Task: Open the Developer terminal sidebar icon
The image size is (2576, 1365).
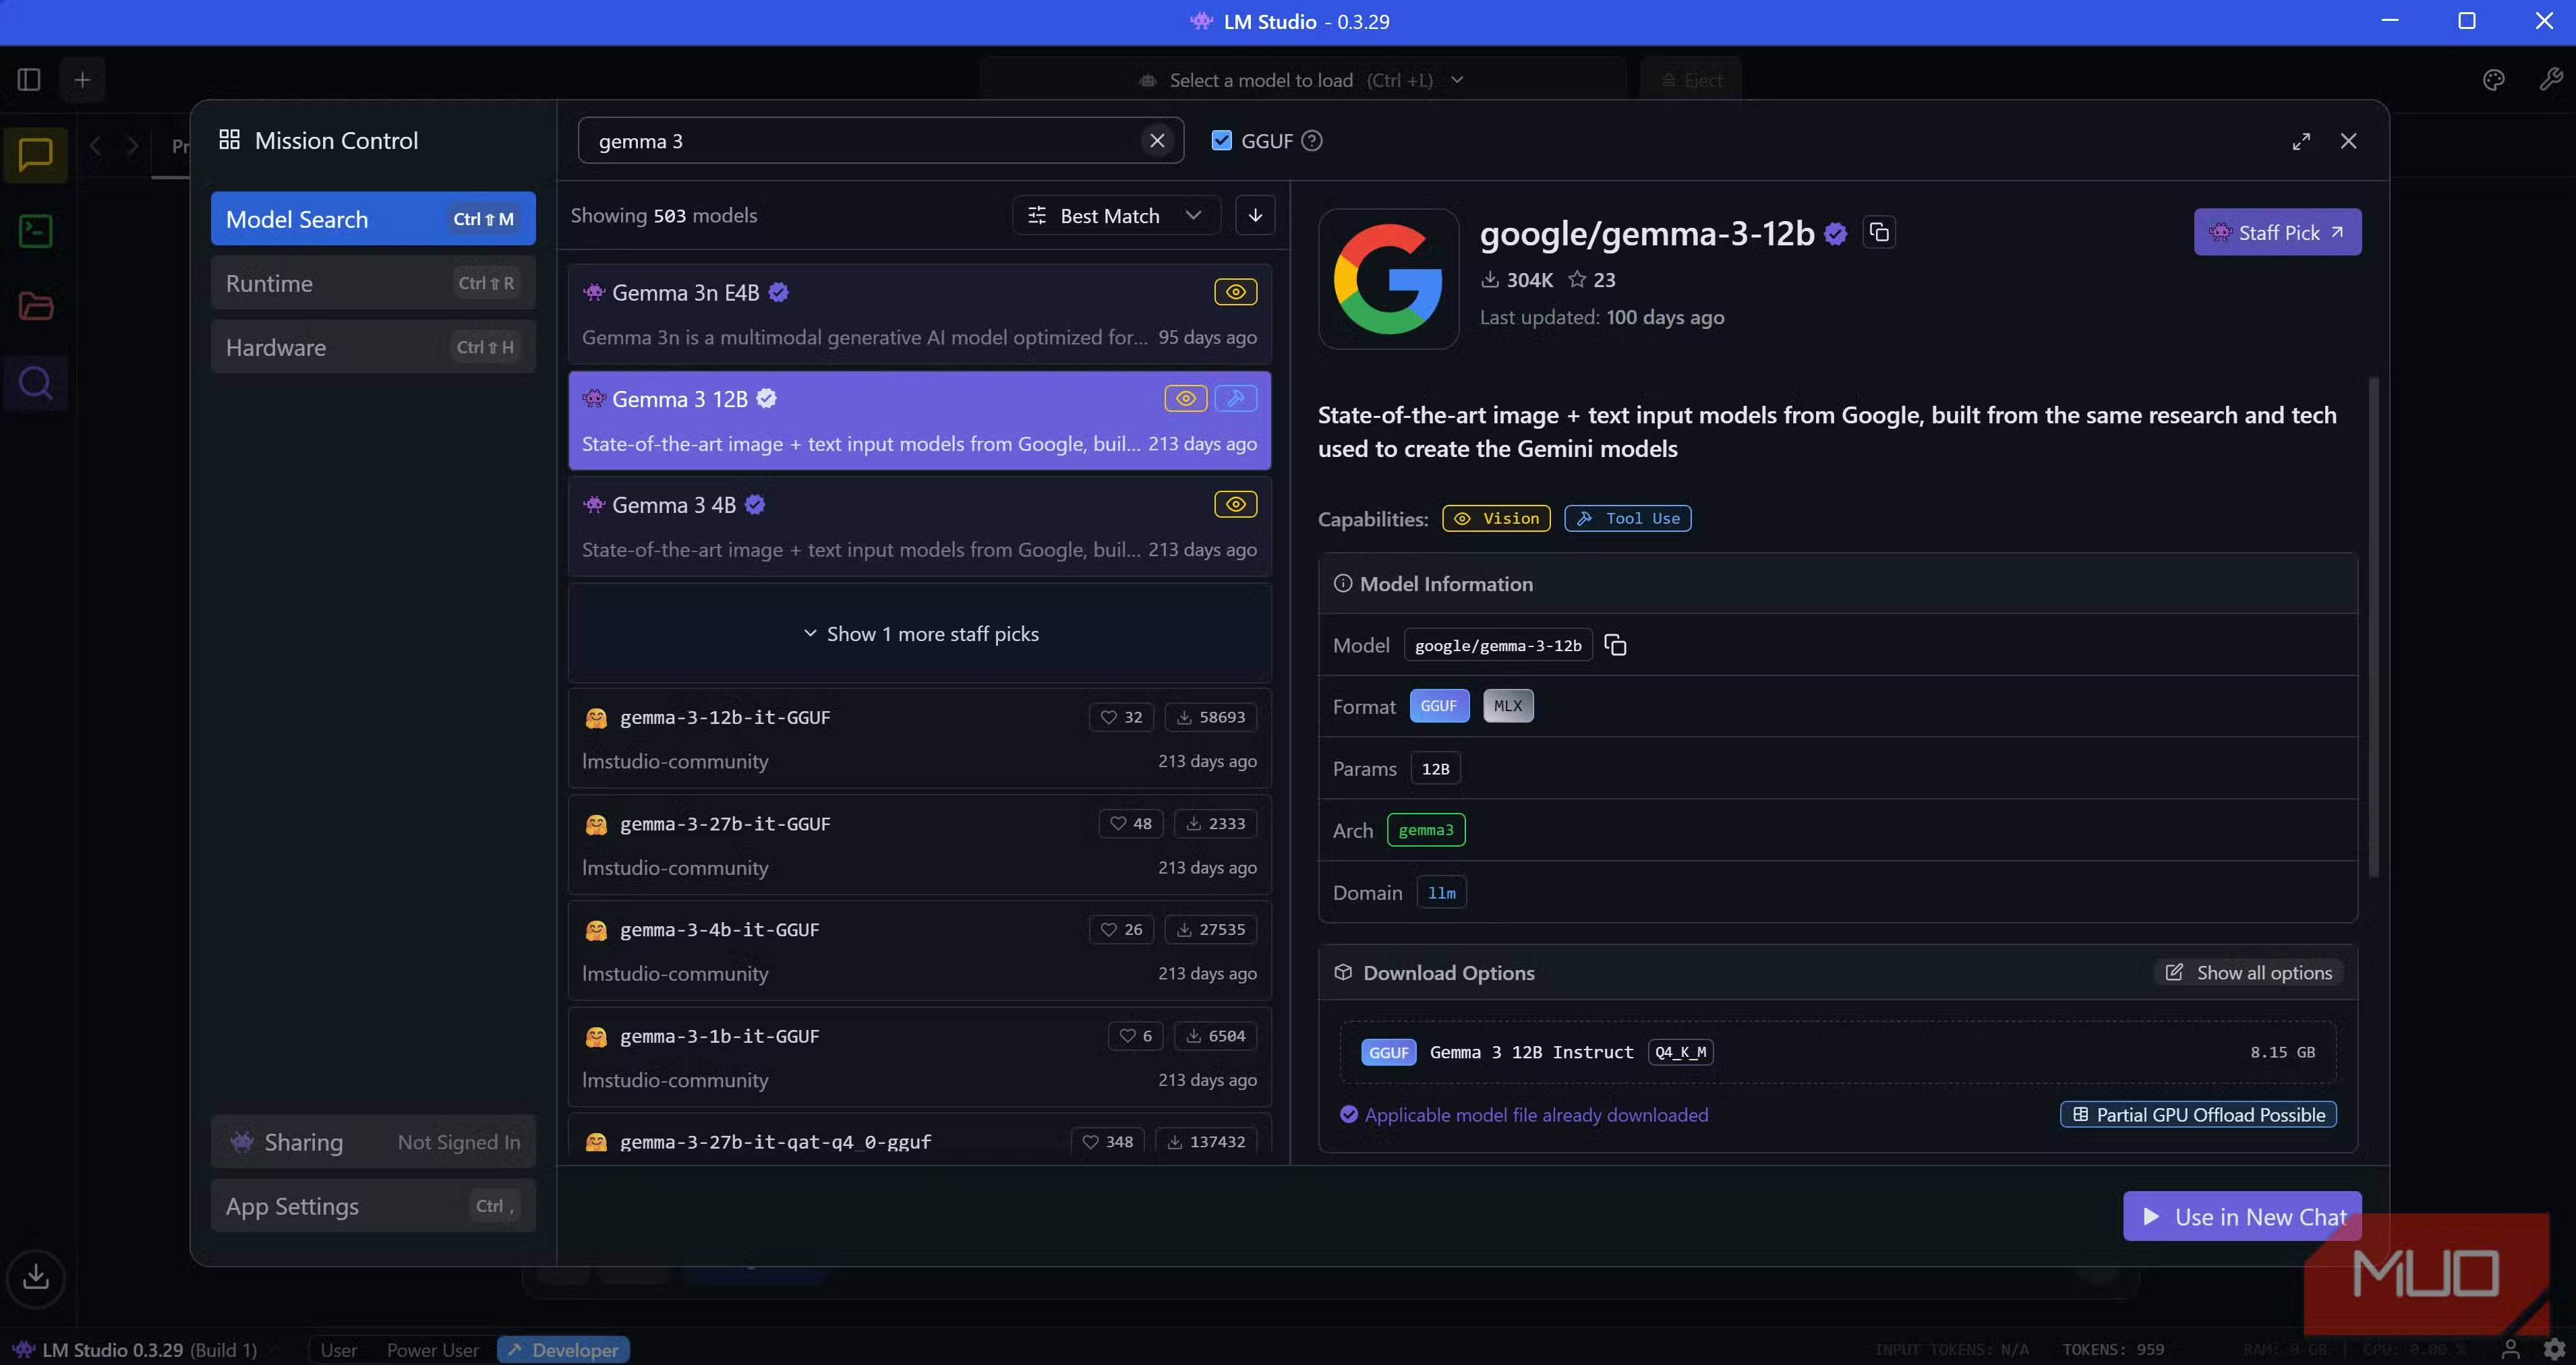Action: [36, 231]
